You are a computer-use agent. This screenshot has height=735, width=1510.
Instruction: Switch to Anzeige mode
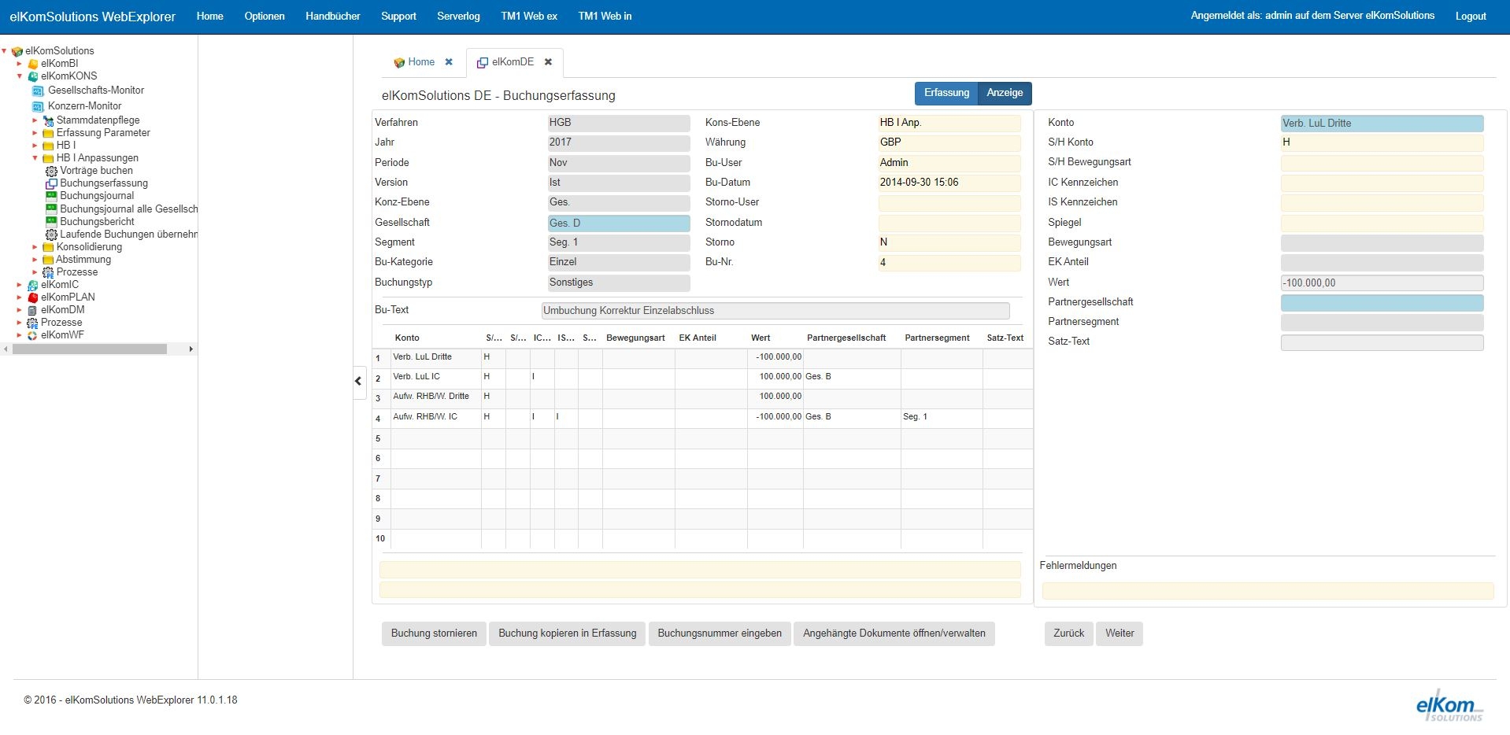pyautogui.click(x=1005, y=93)
